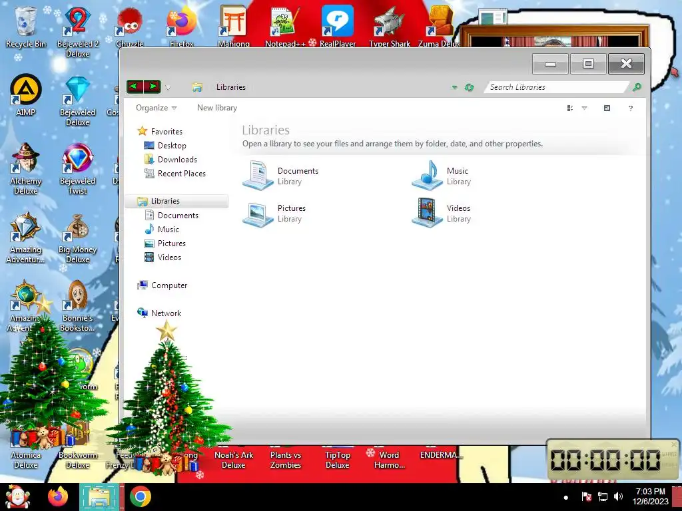The width and height of the screenshot is (682, 511).
Task: Click the volume speaker tray icon
Action: (x=618, y=496)
